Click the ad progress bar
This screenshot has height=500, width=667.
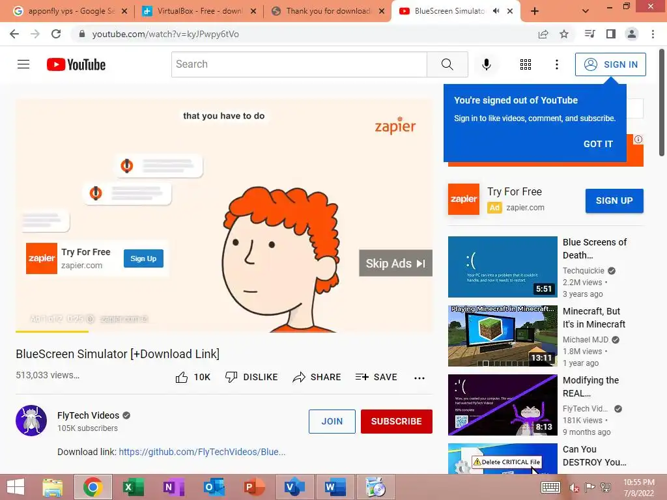point(224,331)
